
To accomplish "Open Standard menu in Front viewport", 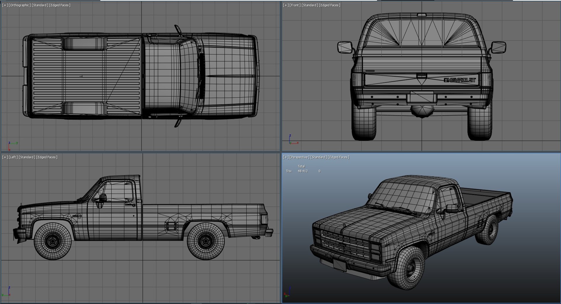I will 310,5.
